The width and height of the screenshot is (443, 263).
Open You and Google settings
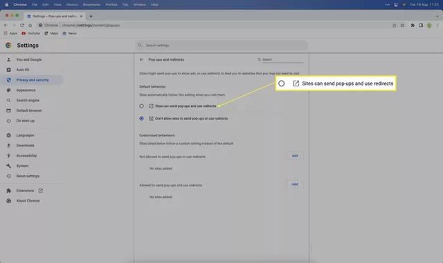pos(29,59)
